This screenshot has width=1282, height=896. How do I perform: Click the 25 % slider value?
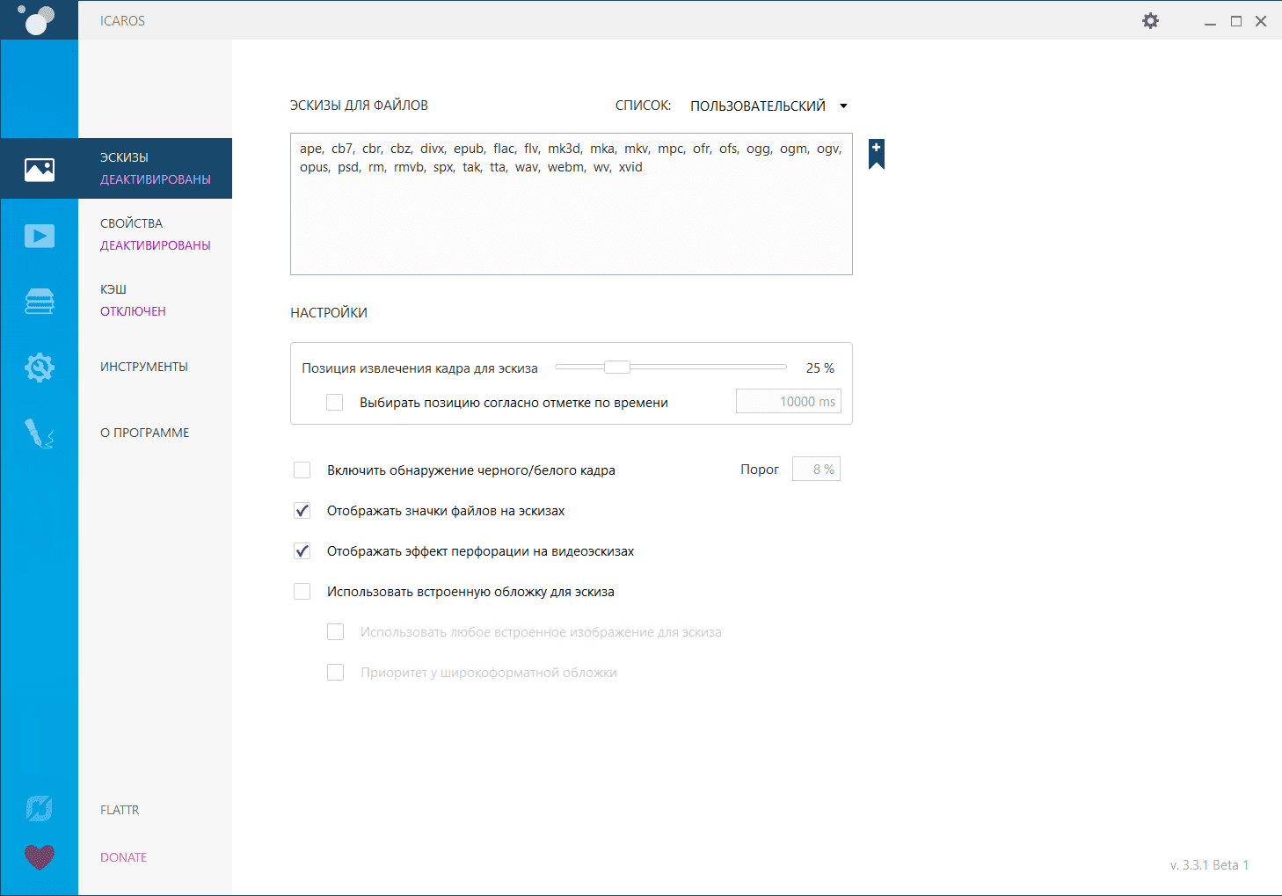coord(820,368)
